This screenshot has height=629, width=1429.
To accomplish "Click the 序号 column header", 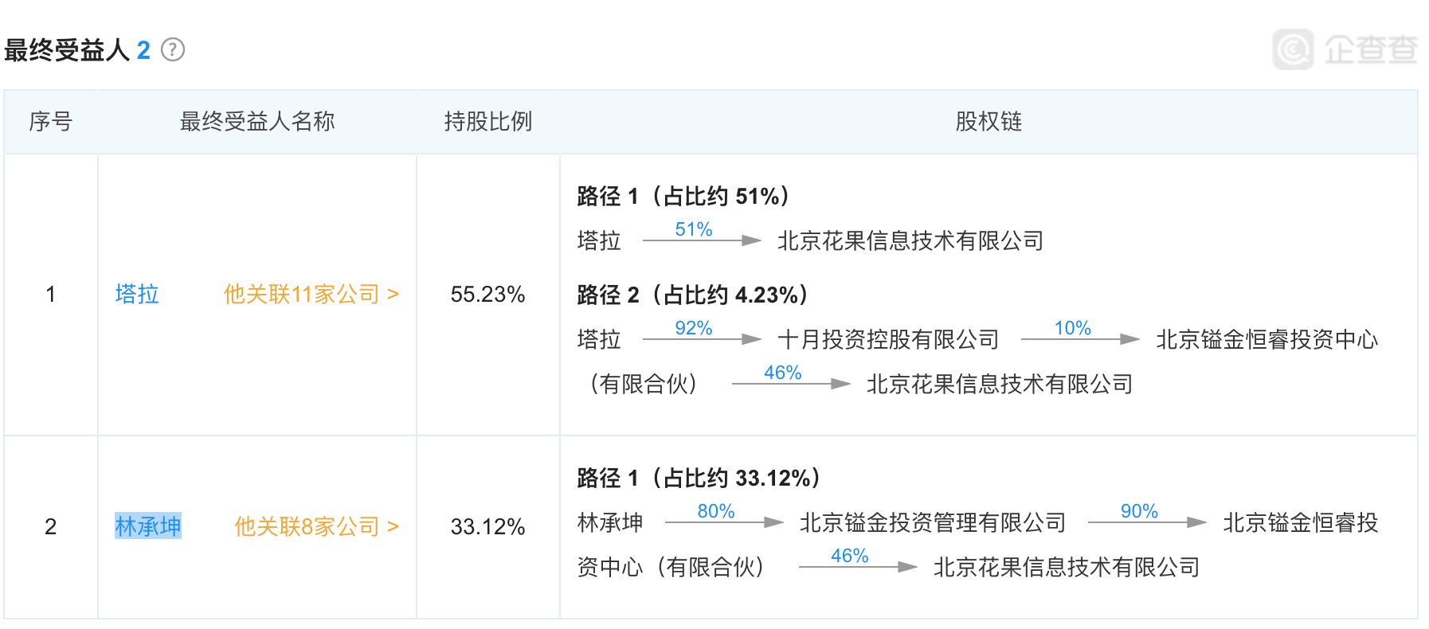I will [x=51, y=122].
